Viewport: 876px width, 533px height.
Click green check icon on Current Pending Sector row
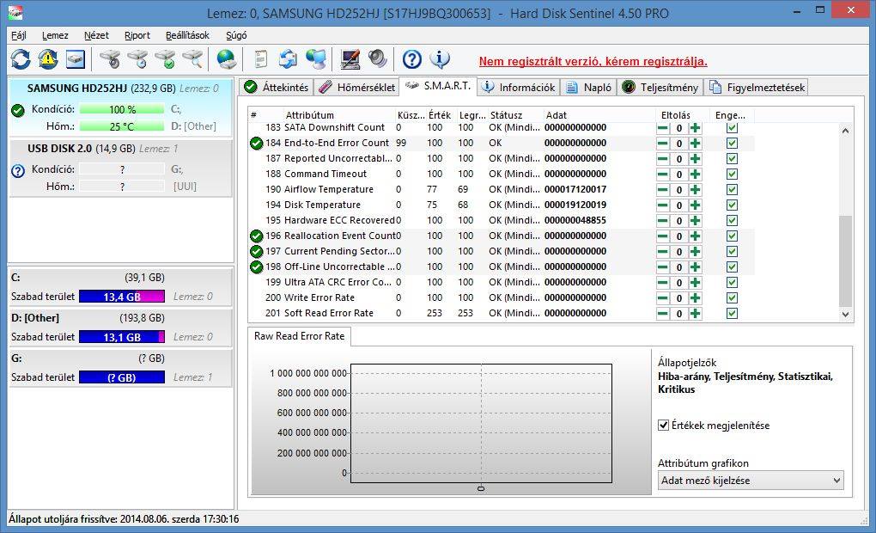pyautogui.click(x=257, y=252)
